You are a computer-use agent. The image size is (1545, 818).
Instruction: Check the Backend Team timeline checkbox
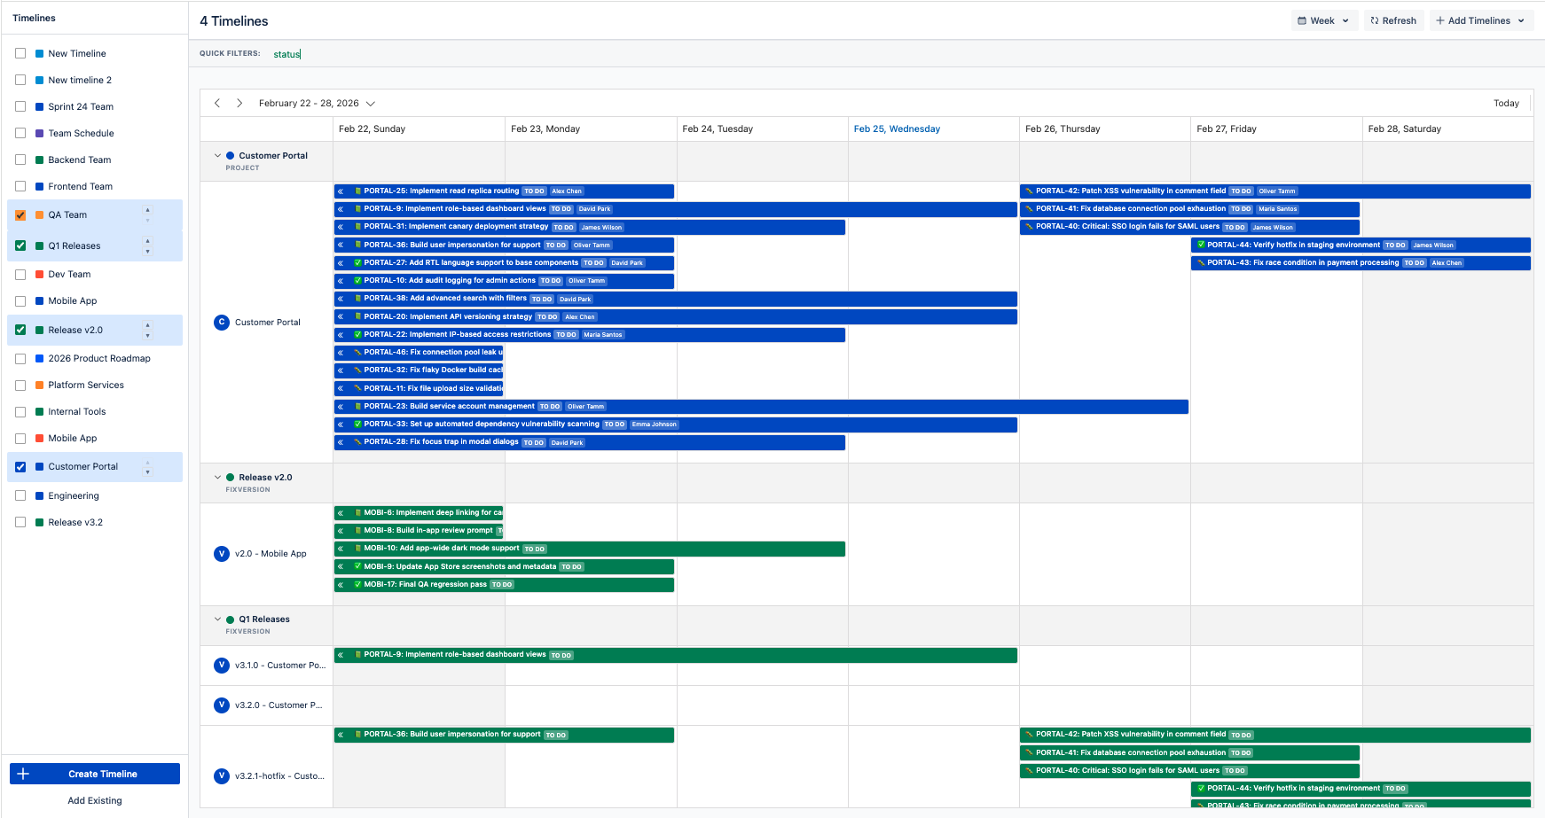click(x=20, y=160)
